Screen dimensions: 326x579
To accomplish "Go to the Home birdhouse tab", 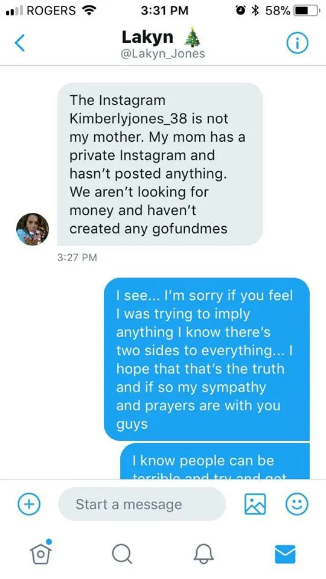I will point(41,552).
